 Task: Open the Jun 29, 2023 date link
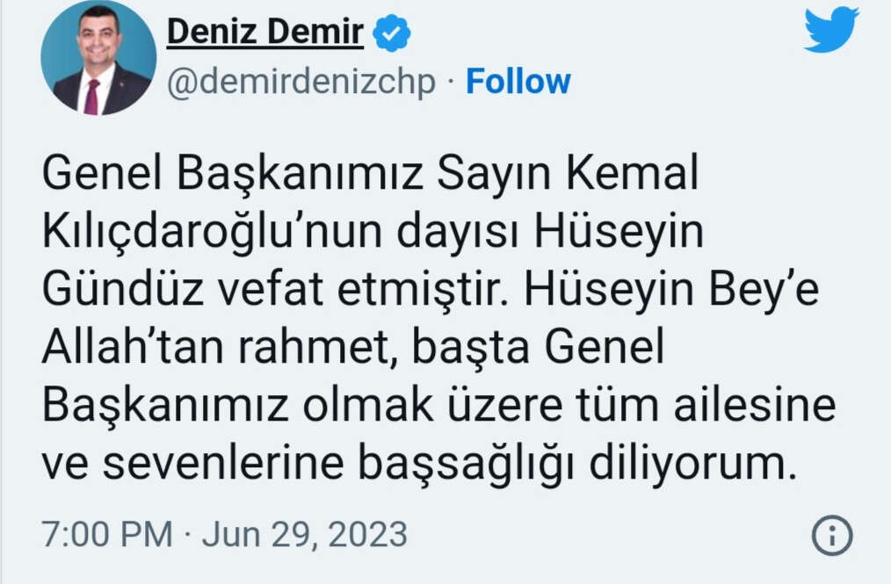tap(307, 534)
